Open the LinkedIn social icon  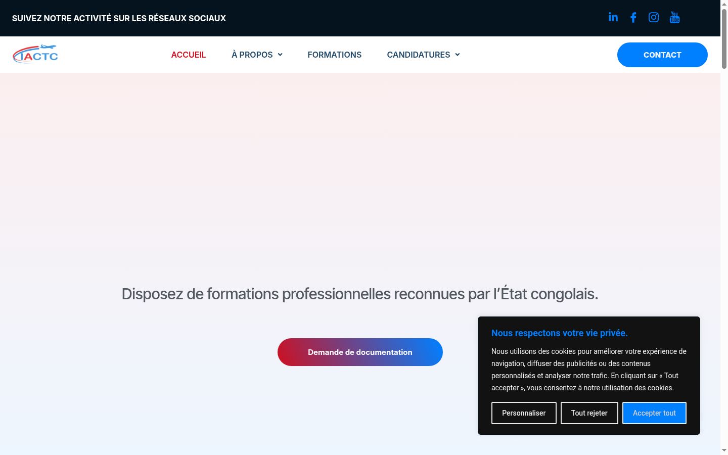point(613,18)
